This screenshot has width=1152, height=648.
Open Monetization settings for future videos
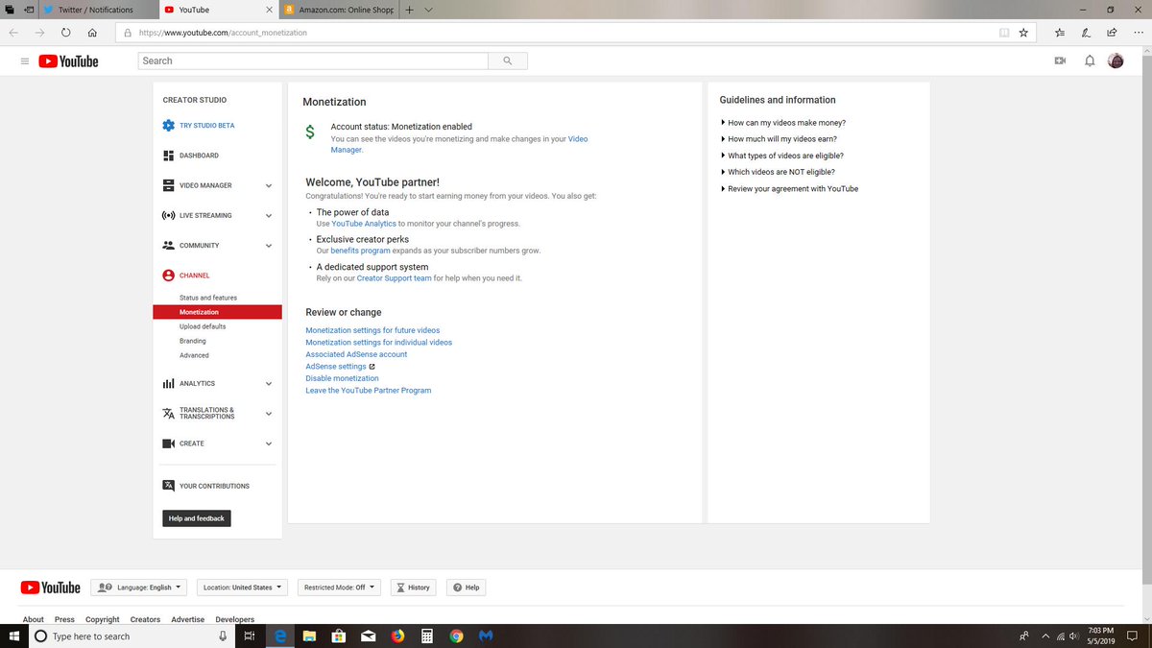(x=372, y=330)
